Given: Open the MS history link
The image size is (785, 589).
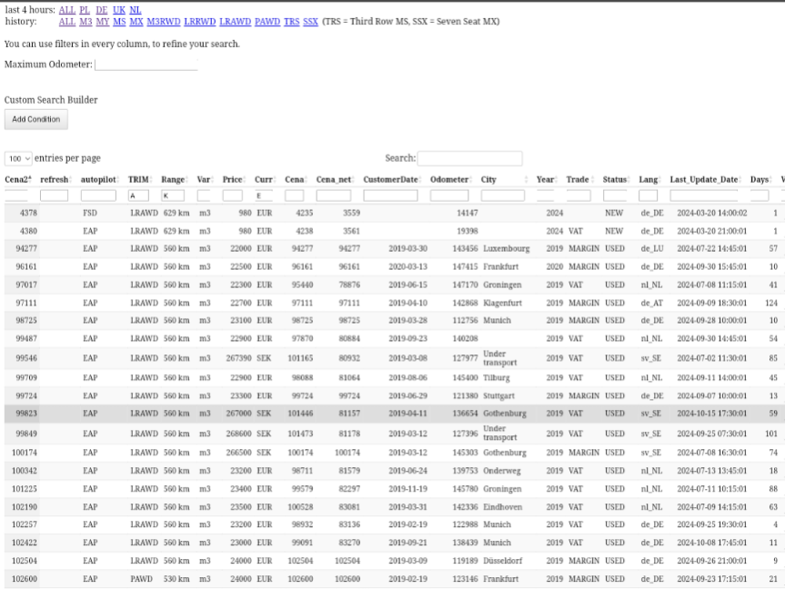Looking at the screenshot, I should click(x=119, y=22).
